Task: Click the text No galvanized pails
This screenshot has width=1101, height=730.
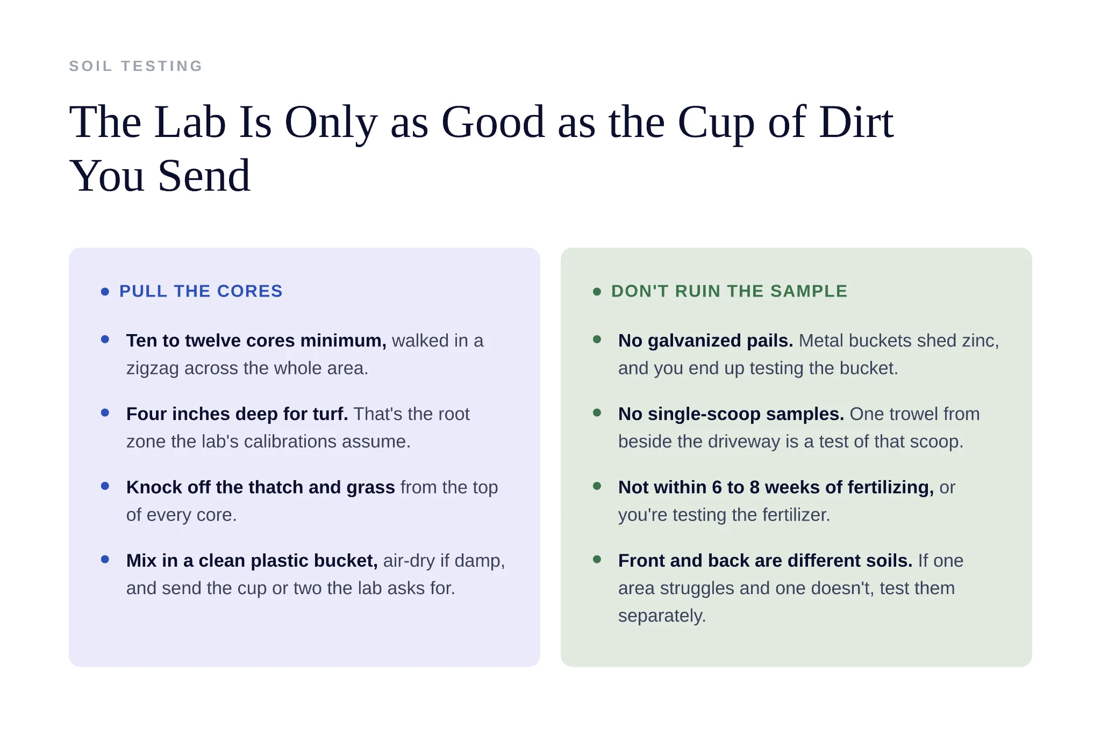Action: click(706, 341)
